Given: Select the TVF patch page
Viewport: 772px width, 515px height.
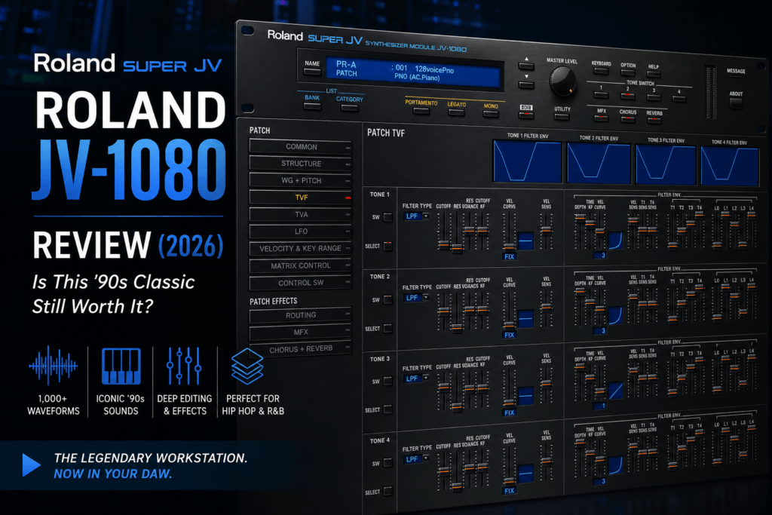Looking at the screenshot, I should pos(300,198).
